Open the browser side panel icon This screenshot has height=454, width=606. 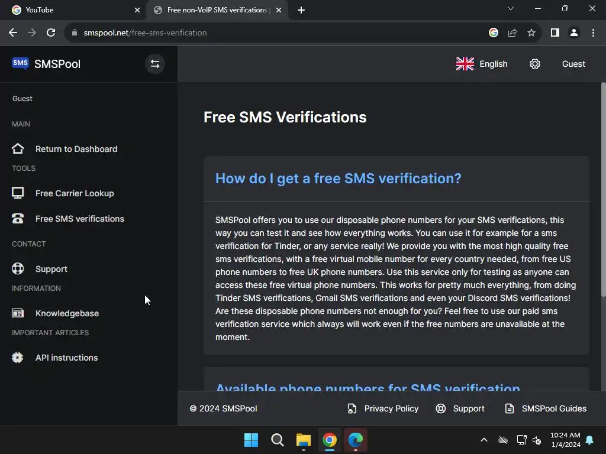coord(555,33)
